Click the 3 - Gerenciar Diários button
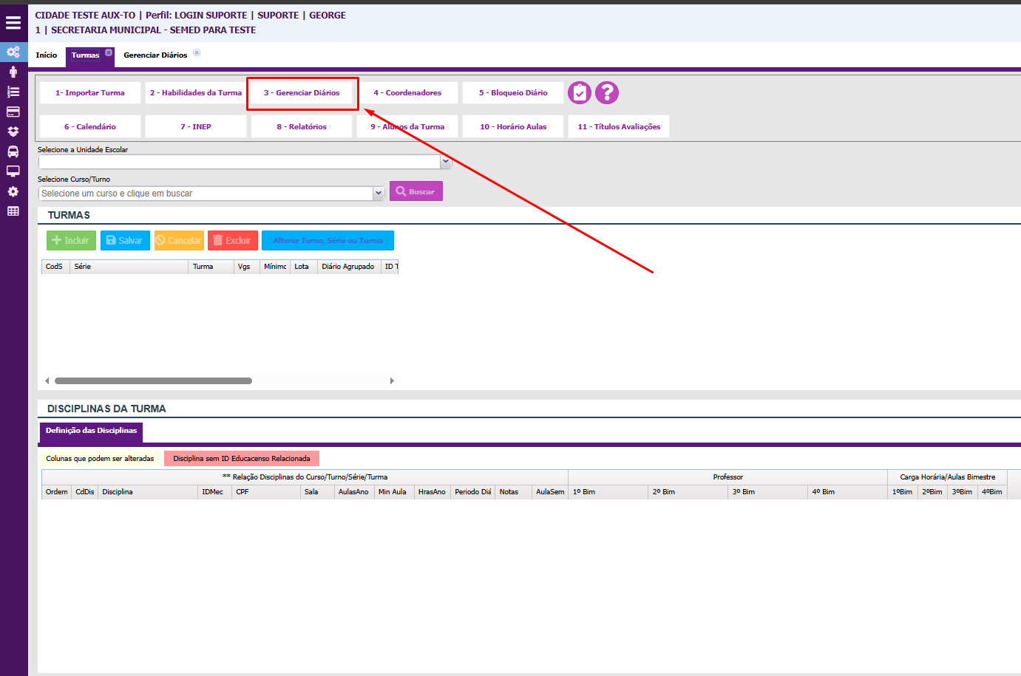Viewport: 1021px width, 676px height. 302,93
